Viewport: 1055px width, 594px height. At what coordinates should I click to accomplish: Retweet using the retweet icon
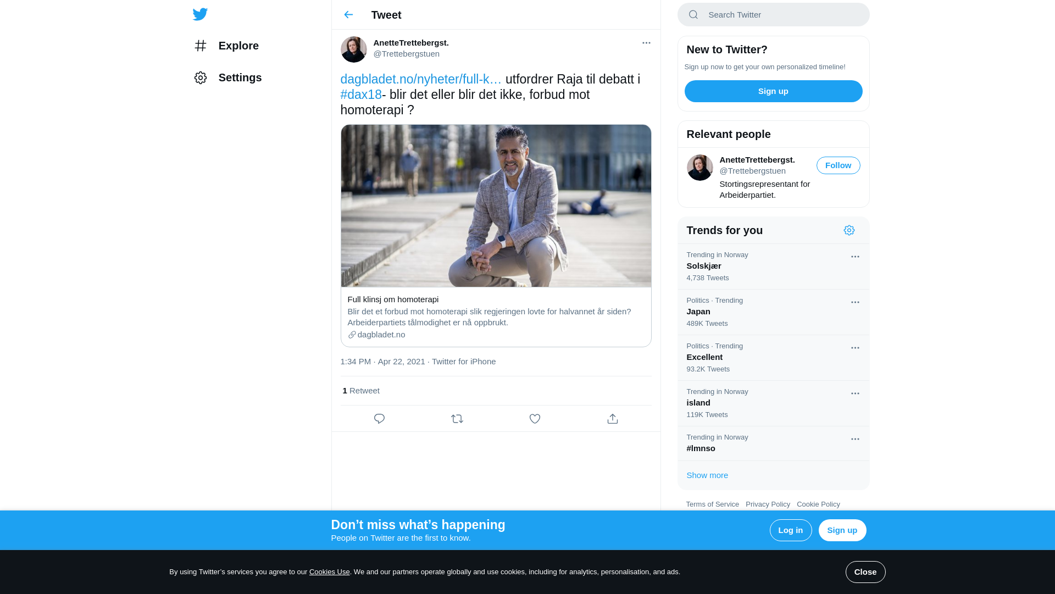pyautogui.click(x=457, y=419)
